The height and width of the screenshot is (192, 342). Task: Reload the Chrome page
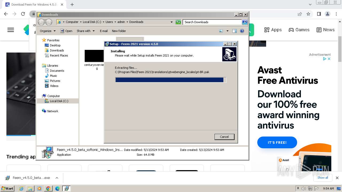click(23, 14)
